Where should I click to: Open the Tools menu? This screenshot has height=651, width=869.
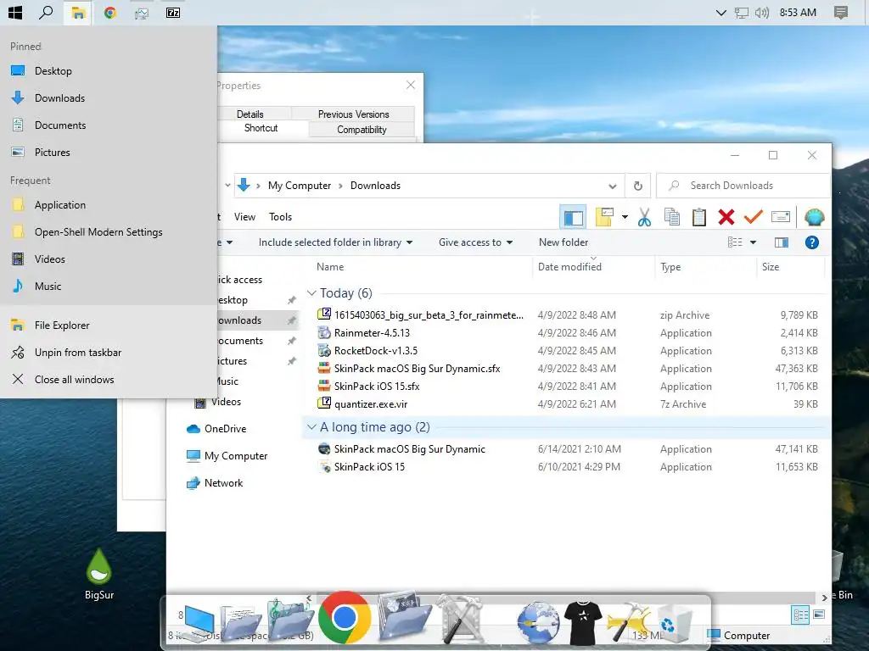[280, 217]
